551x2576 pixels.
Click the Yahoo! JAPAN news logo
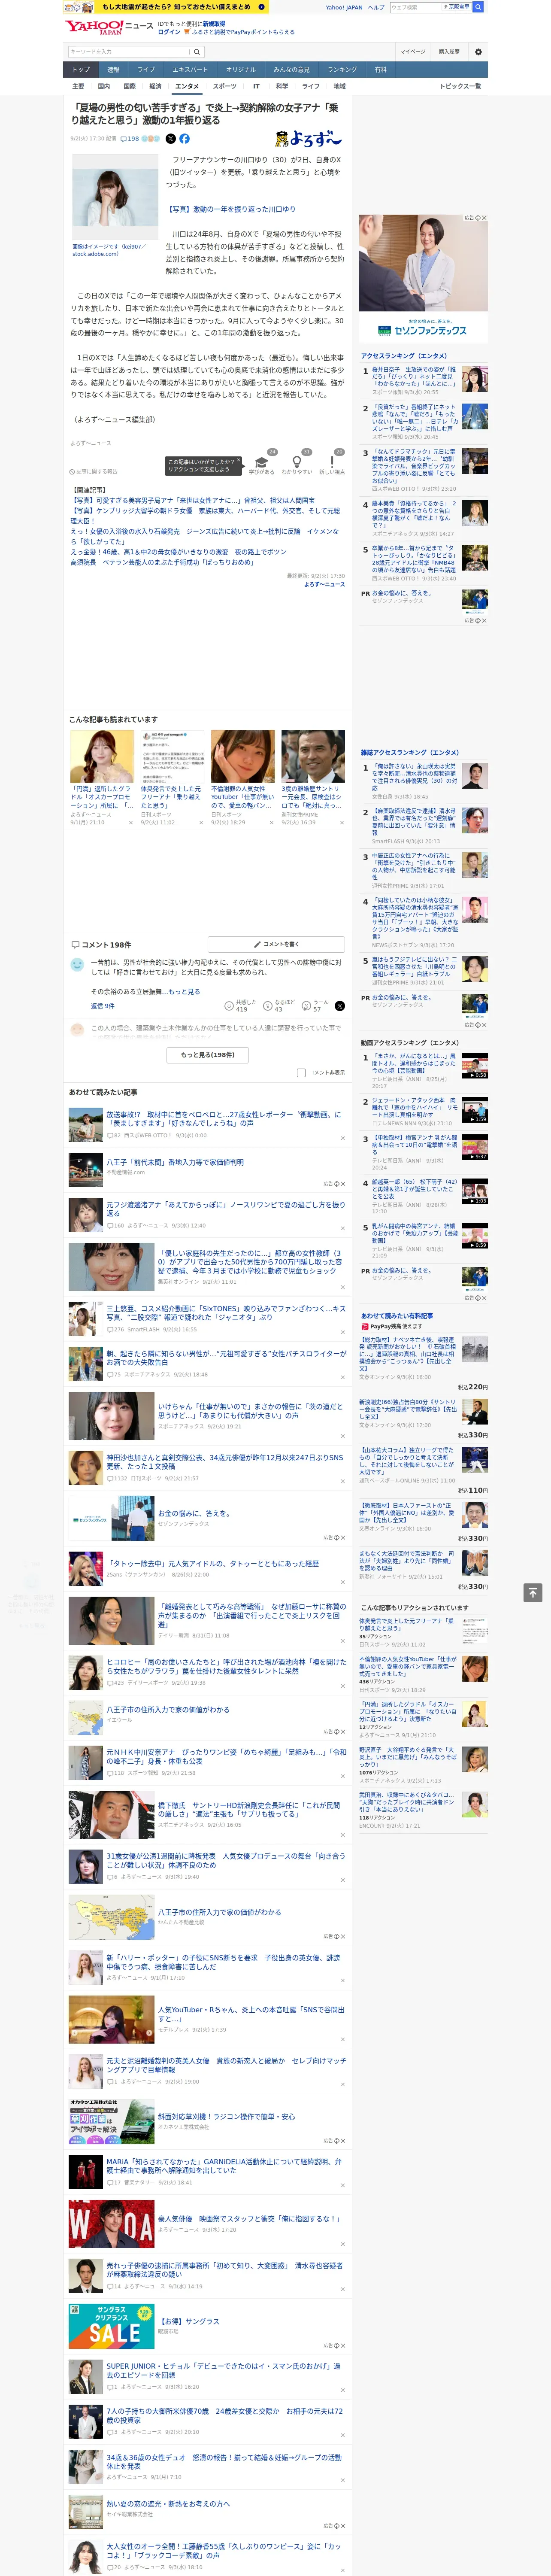(x=109, y=27)
